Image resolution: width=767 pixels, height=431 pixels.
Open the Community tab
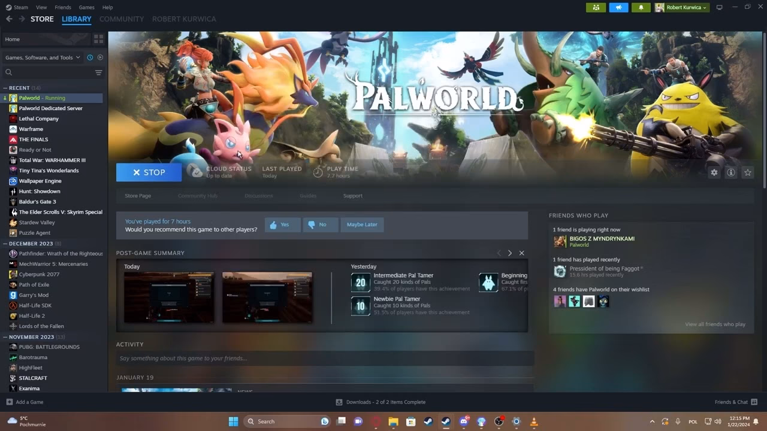pos(122,19)
